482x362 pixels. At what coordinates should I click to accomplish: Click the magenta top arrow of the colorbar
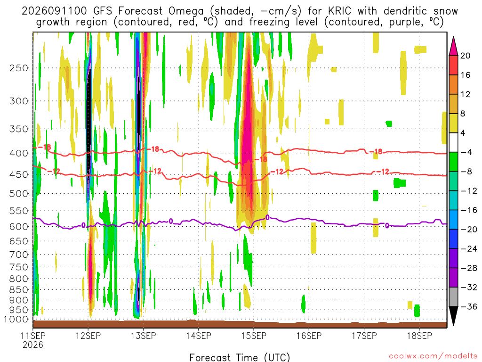tap(453, 46)
